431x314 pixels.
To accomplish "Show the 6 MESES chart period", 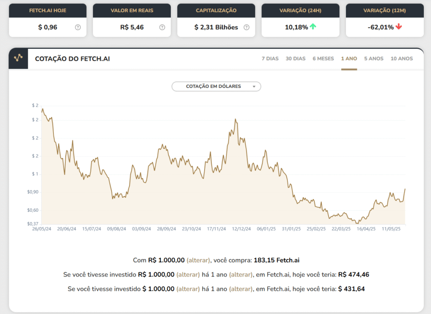I will [323, 59].
